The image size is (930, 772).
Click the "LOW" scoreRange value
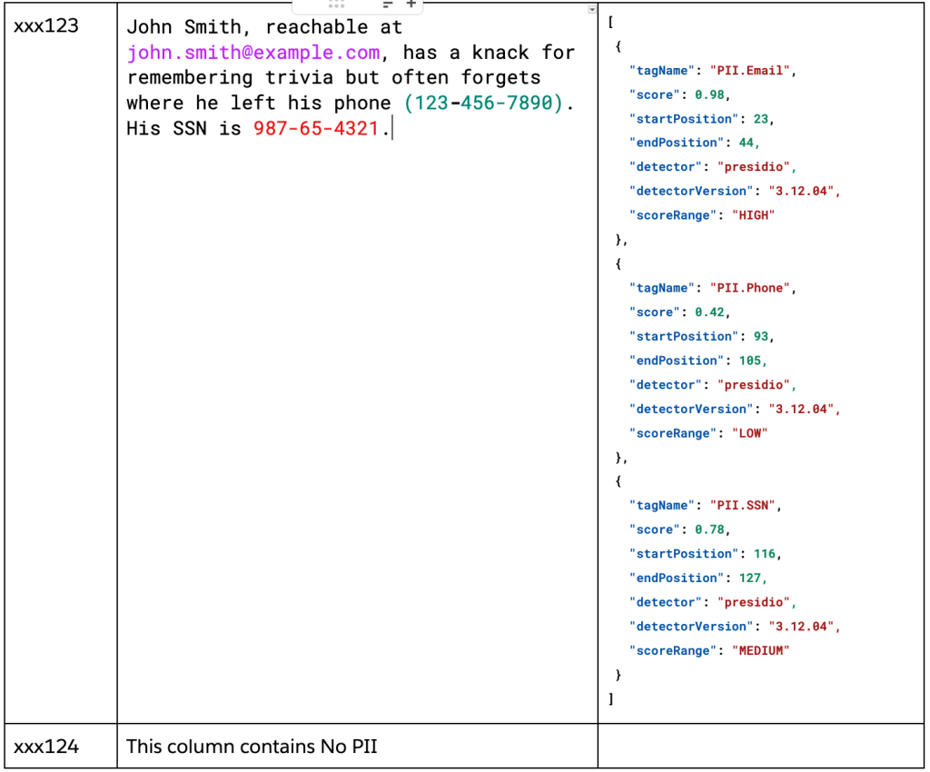(749, 433)
